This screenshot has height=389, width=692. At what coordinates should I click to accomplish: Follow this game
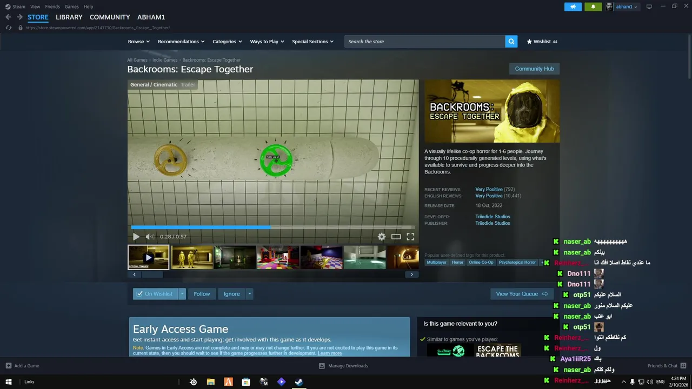[202, 294]
